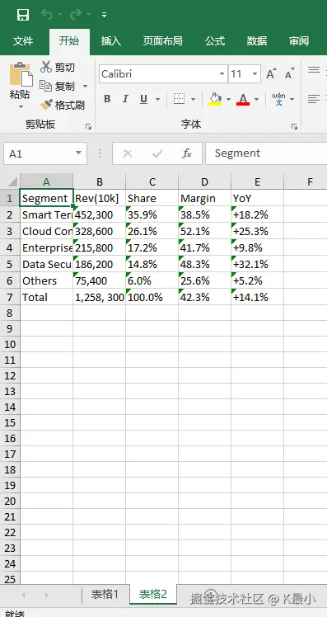
Task: Click the 复制 copy button
Action: [58, 86]
